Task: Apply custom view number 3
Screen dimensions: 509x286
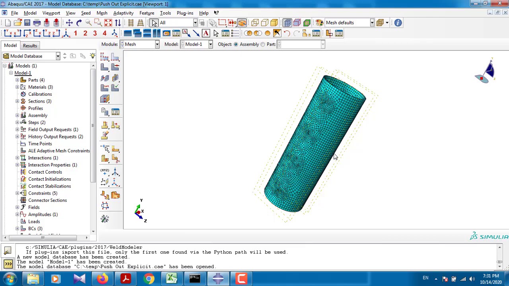Action: (x=95, y=33)
